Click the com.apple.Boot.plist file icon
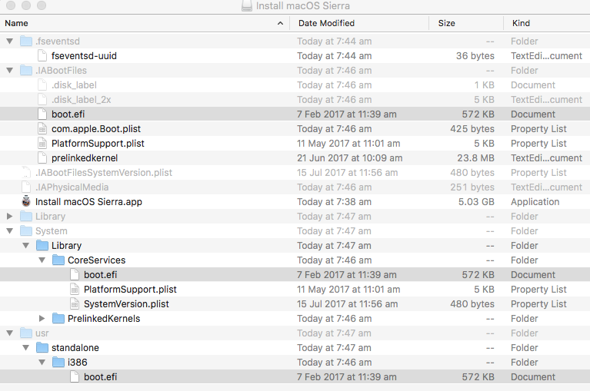The image size is (590, 391). point(42,129)
